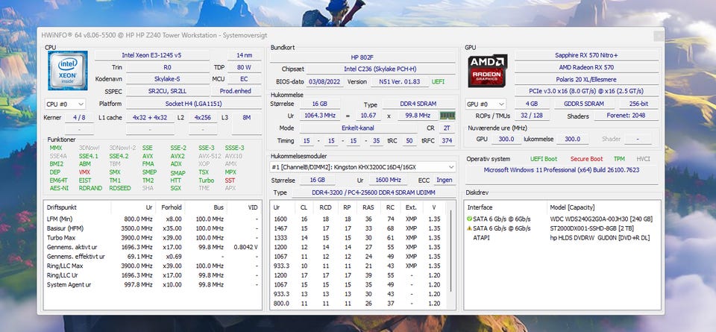Screen dimensions: 716x332
Task: Click the red VMX feature label
Action: (x=84, y=172)
